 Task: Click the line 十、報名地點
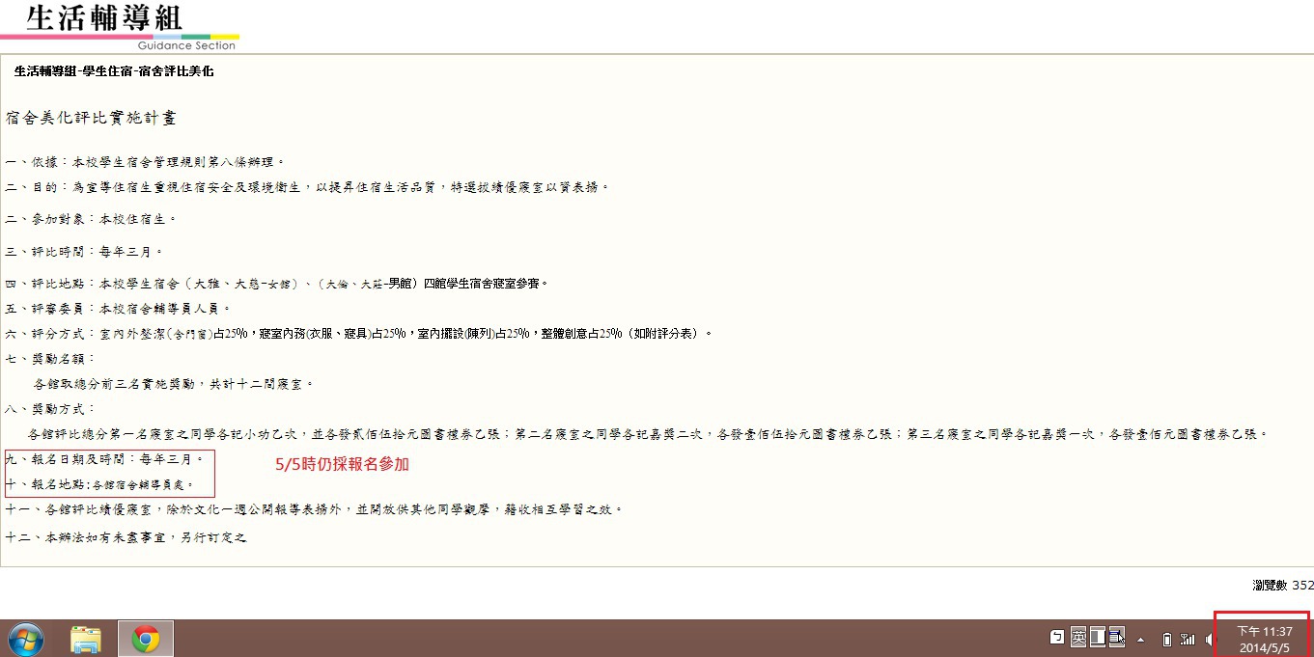pyautogui.click(x=99, y=484)
